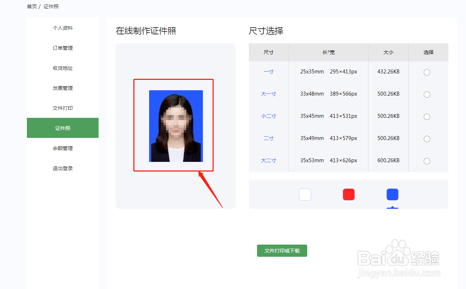Click the 432.26KB size cell
Image resolution: width=466 pixels, height=289 pixels.
[388, 72]
